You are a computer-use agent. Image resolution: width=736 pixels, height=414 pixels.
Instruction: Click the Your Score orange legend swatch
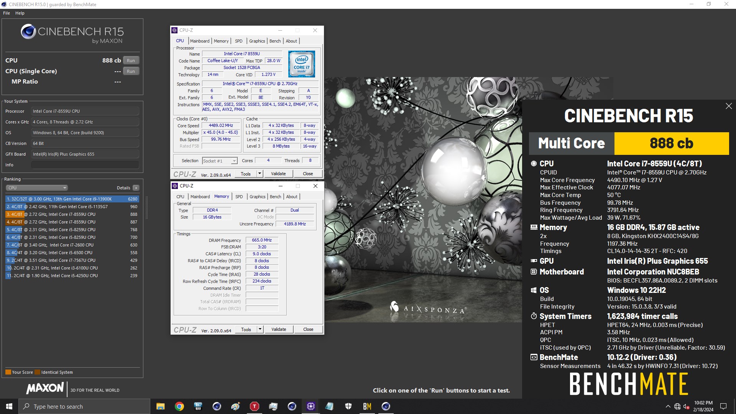(x=8, y=372)
